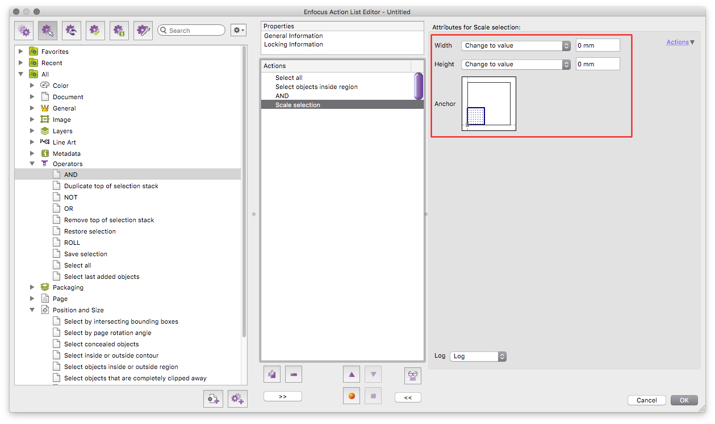Select 'Remove top of selection stack'
715x424 pixels.
click(109, 220)
